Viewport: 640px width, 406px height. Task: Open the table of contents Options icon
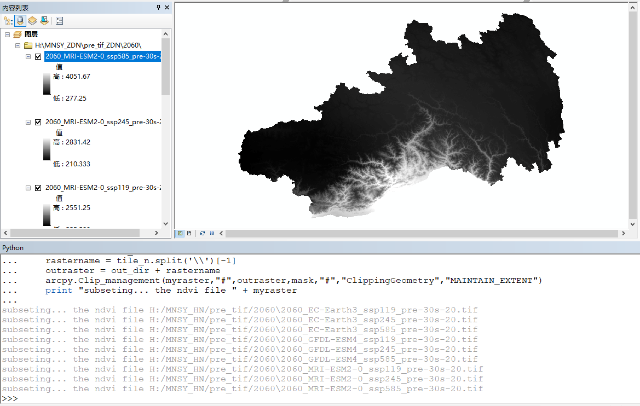[59, 20]
